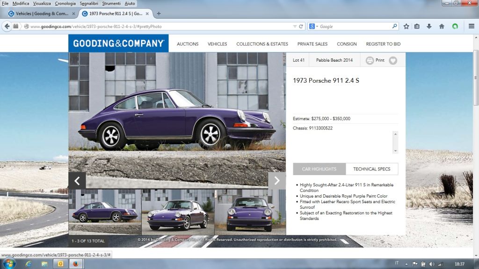The width and height of the screenshot is (479, 269).
Task: Open a new browser tab
Action: click(x=159, y=14)
